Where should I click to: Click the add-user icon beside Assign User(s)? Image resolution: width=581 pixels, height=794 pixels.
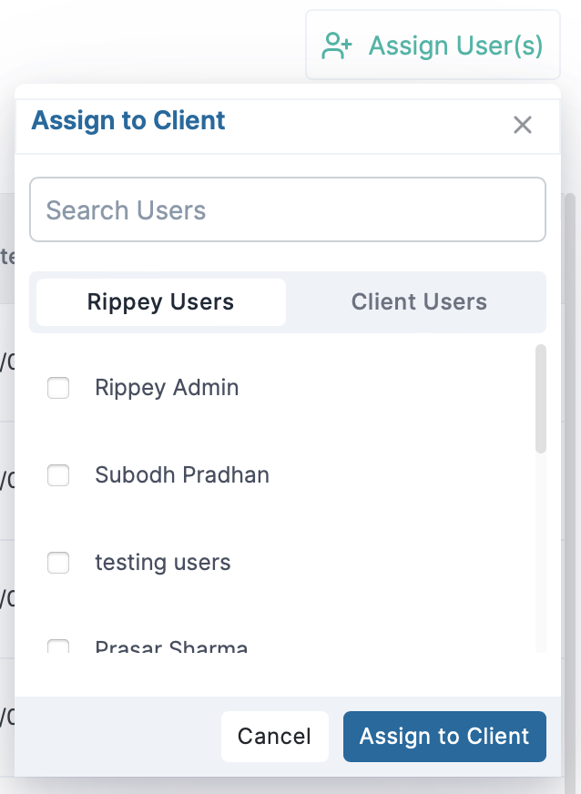coord(338,46)
